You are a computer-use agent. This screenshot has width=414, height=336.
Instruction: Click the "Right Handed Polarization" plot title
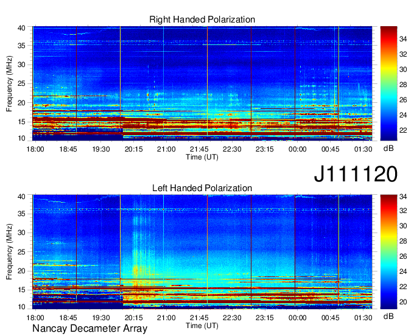click(202, 19)
